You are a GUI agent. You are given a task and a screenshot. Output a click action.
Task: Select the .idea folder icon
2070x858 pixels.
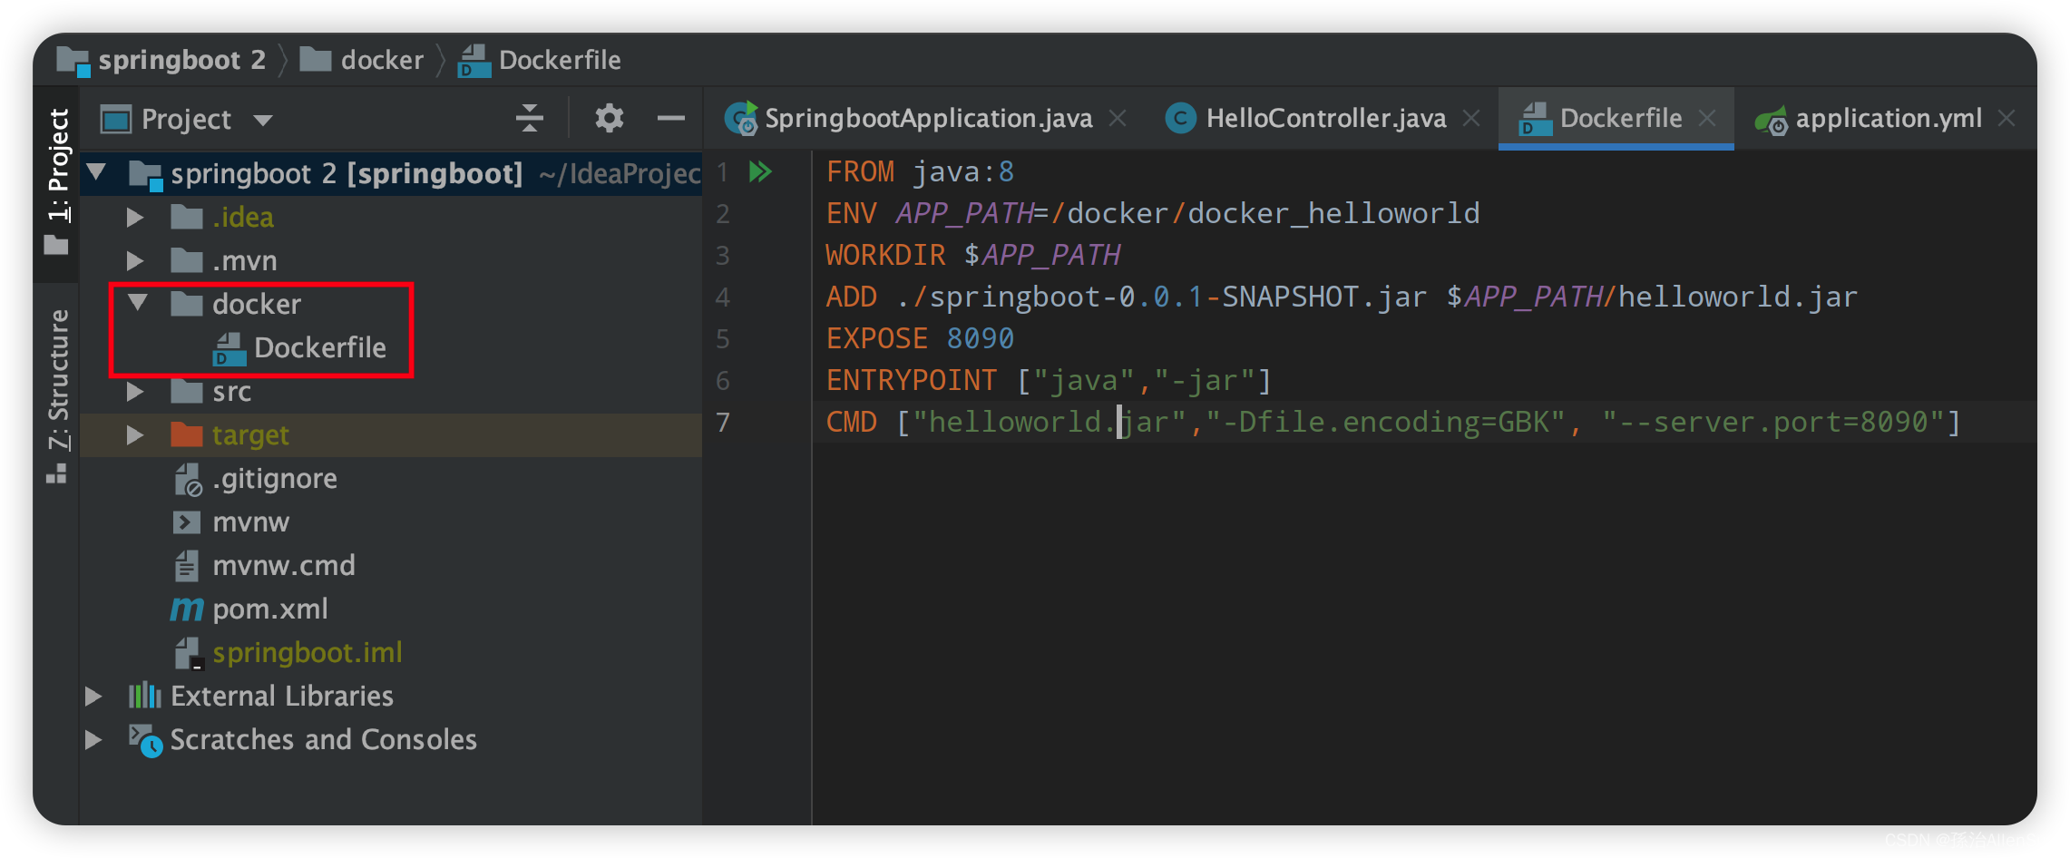point(187,217)
